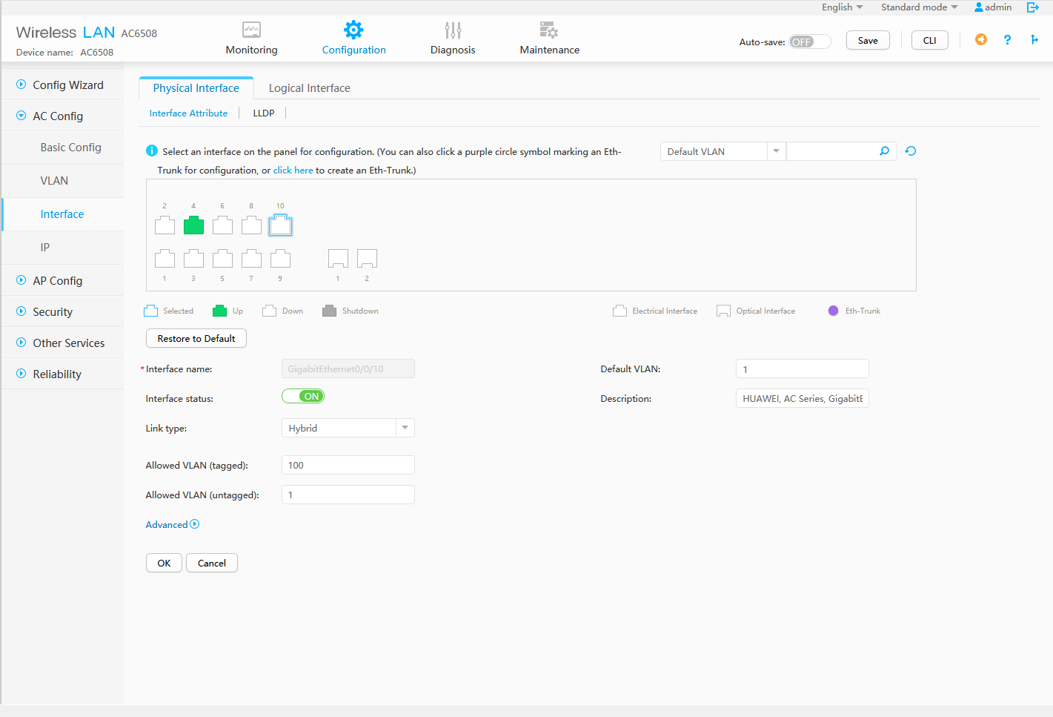Confirm with the OK button
Image resolution: width=1053 pixels, height=717 pixels.
tap(164, 563)
